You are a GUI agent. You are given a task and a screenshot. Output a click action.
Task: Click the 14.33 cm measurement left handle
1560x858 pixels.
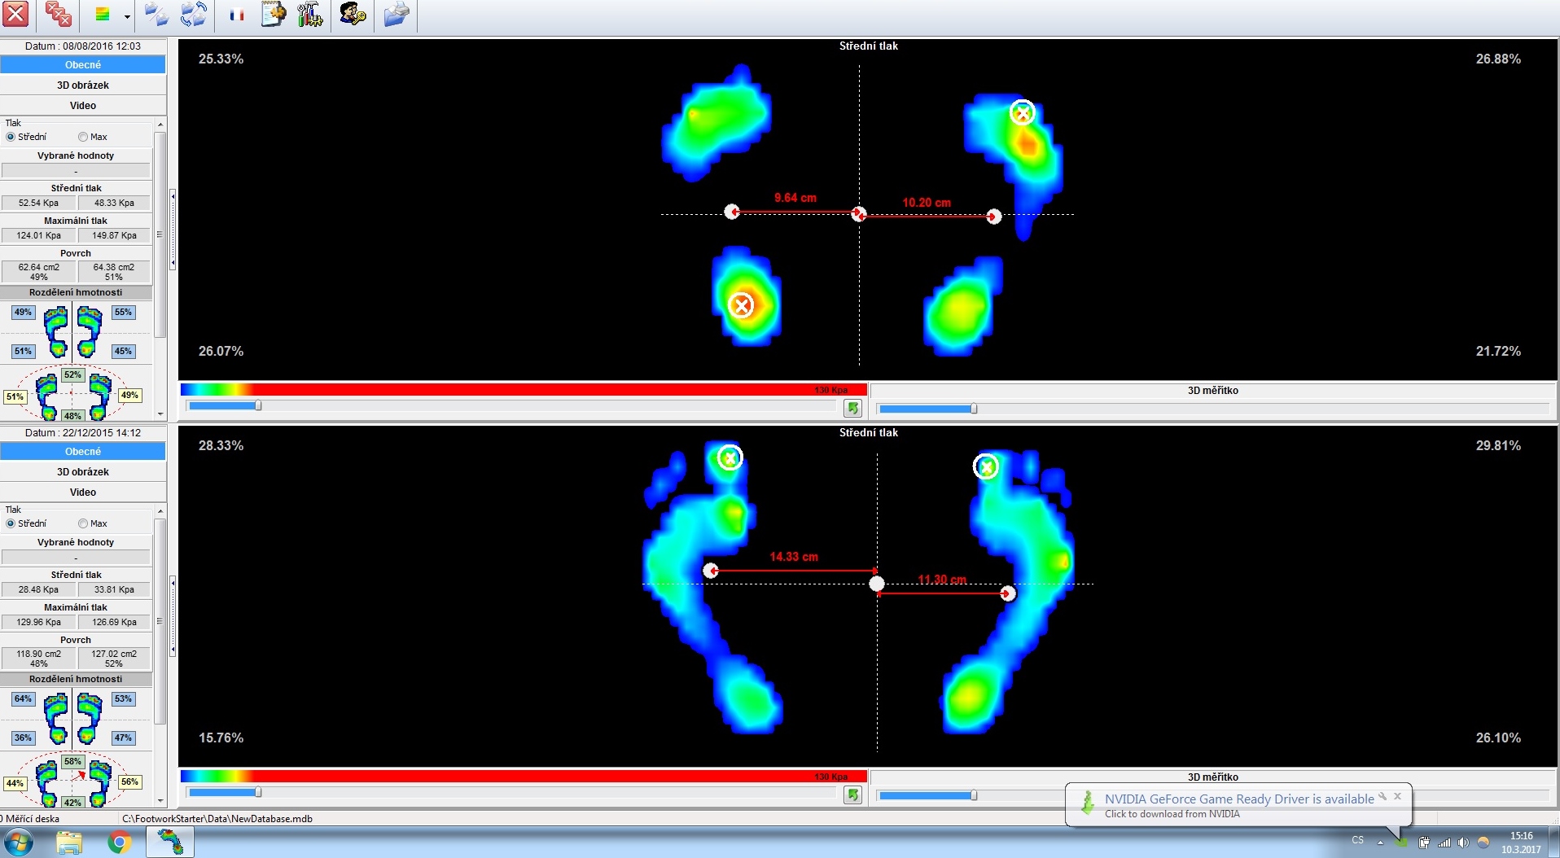[x=711, y=571]
